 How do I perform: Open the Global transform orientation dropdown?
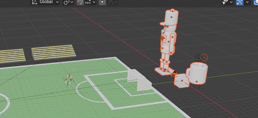pos(45,2)
